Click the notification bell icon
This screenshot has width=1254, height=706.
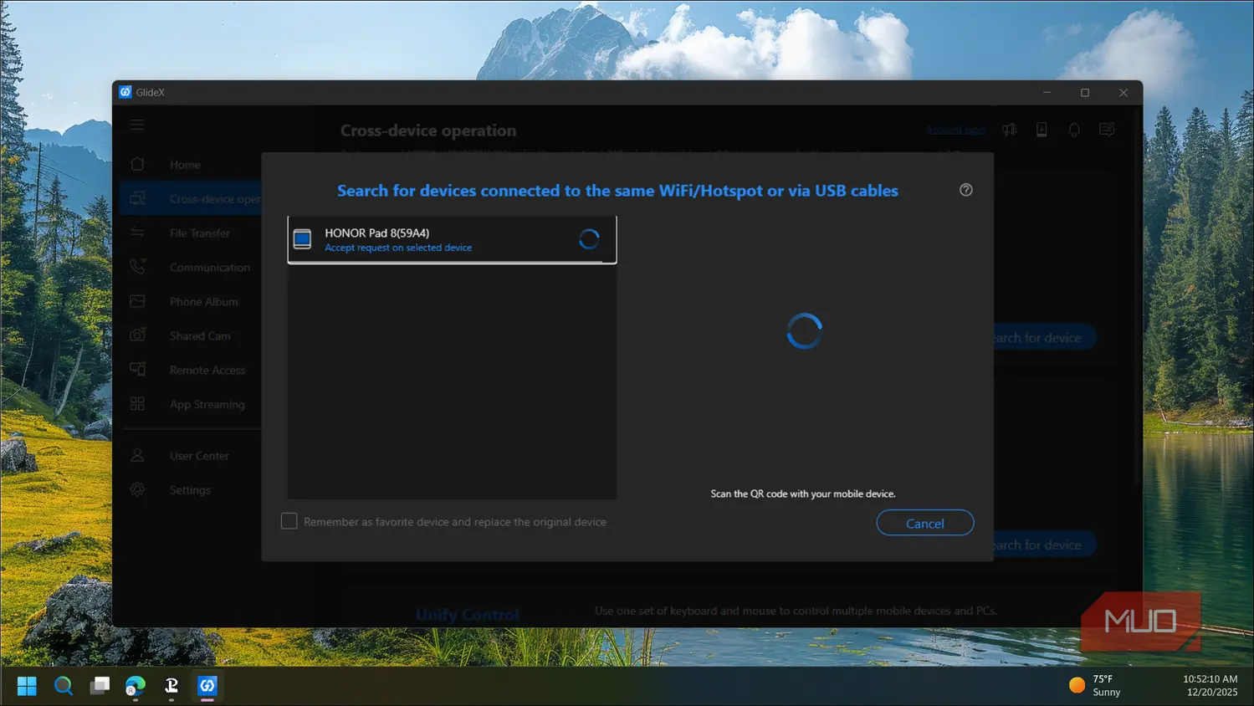(1074, 130)
